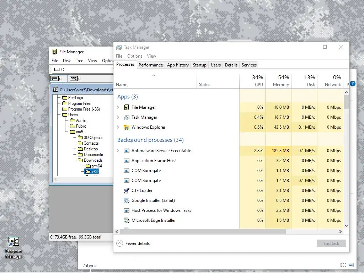The height and width of the screenshot is (273, 364).
Task: Click scroll down arrow in process list
Action: click(x=346, y=226)
